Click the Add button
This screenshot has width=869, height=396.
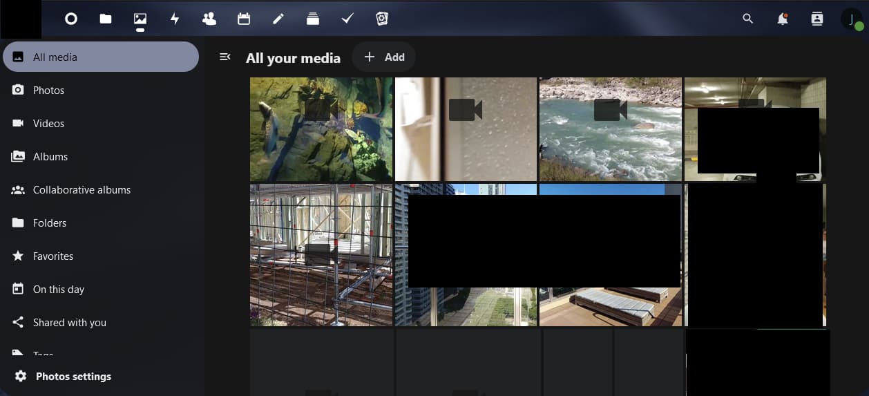pyautogui.click(x=384, y=57)
